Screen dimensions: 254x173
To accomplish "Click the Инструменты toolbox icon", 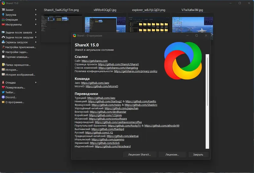I will pos(3,24).
